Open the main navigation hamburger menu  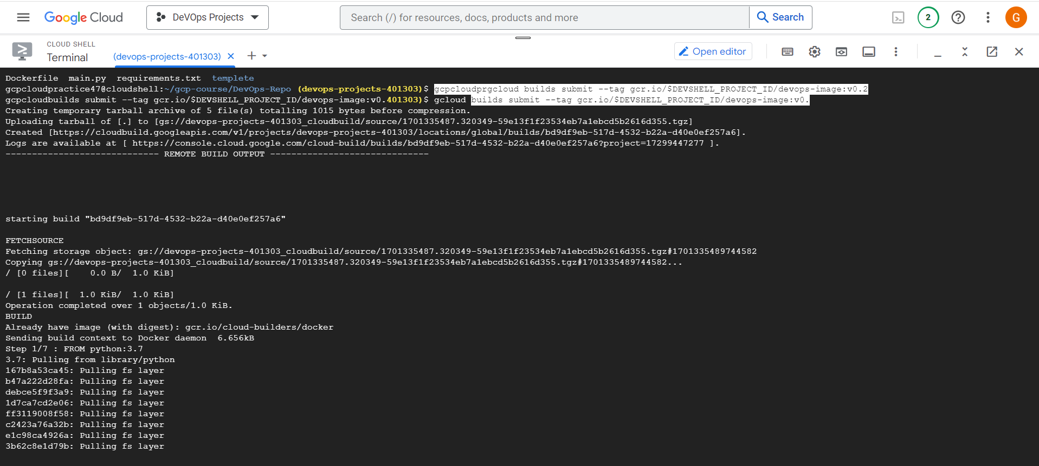[x=23, y=17]
